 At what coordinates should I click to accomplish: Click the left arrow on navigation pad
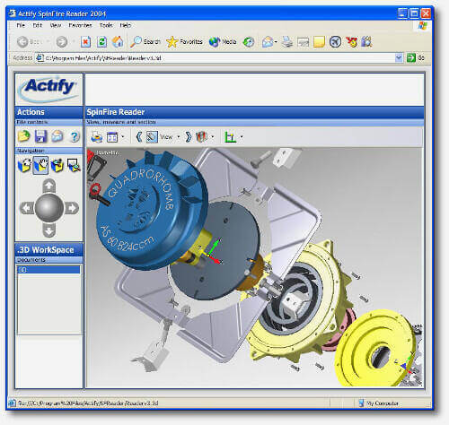pyautogui.click(x=27, y=208)
